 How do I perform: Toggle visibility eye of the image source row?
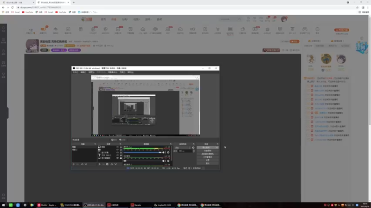(x=117, y=147)
